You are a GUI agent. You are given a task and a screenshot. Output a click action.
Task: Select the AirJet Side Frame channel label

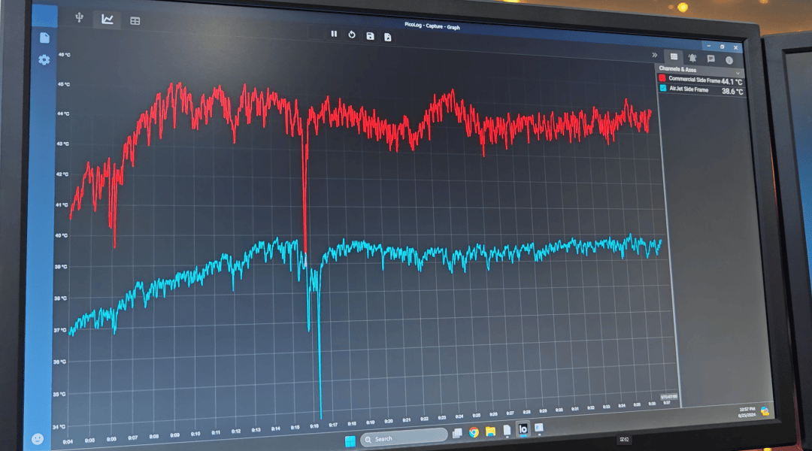coord(689,89)
